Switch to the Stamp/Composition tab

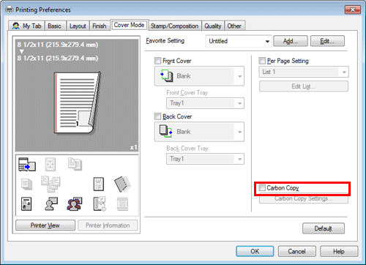(174, 26)
